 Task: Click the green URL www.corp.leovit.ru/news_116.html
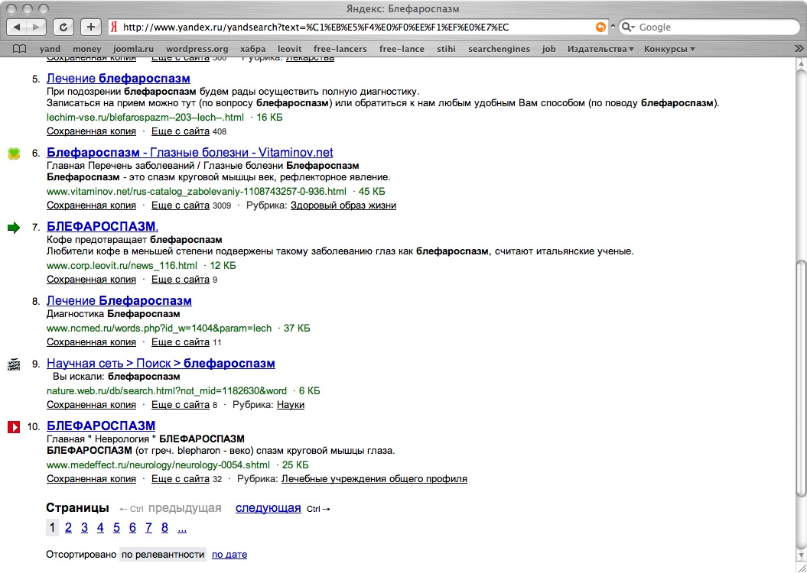click(122, 266)
